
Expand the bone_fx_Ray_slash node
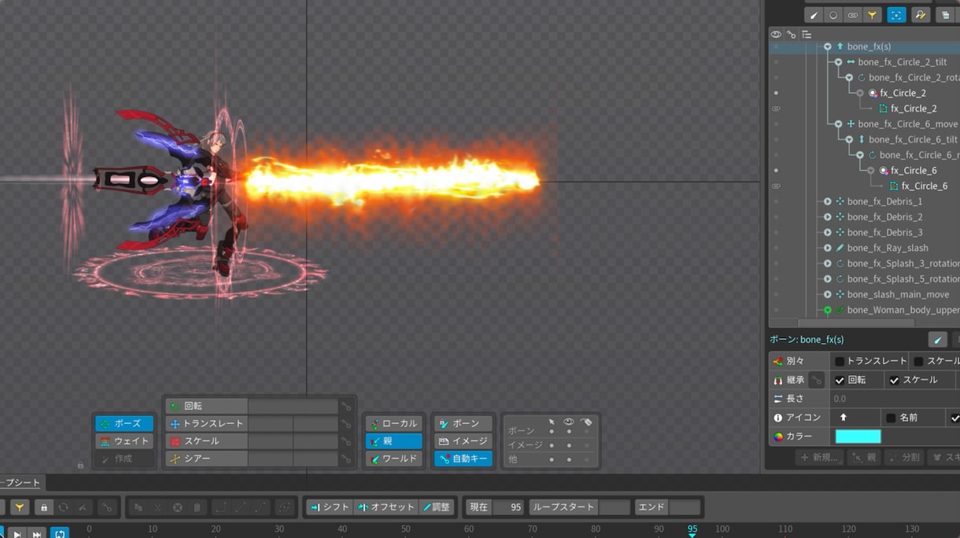coord(828,249)
